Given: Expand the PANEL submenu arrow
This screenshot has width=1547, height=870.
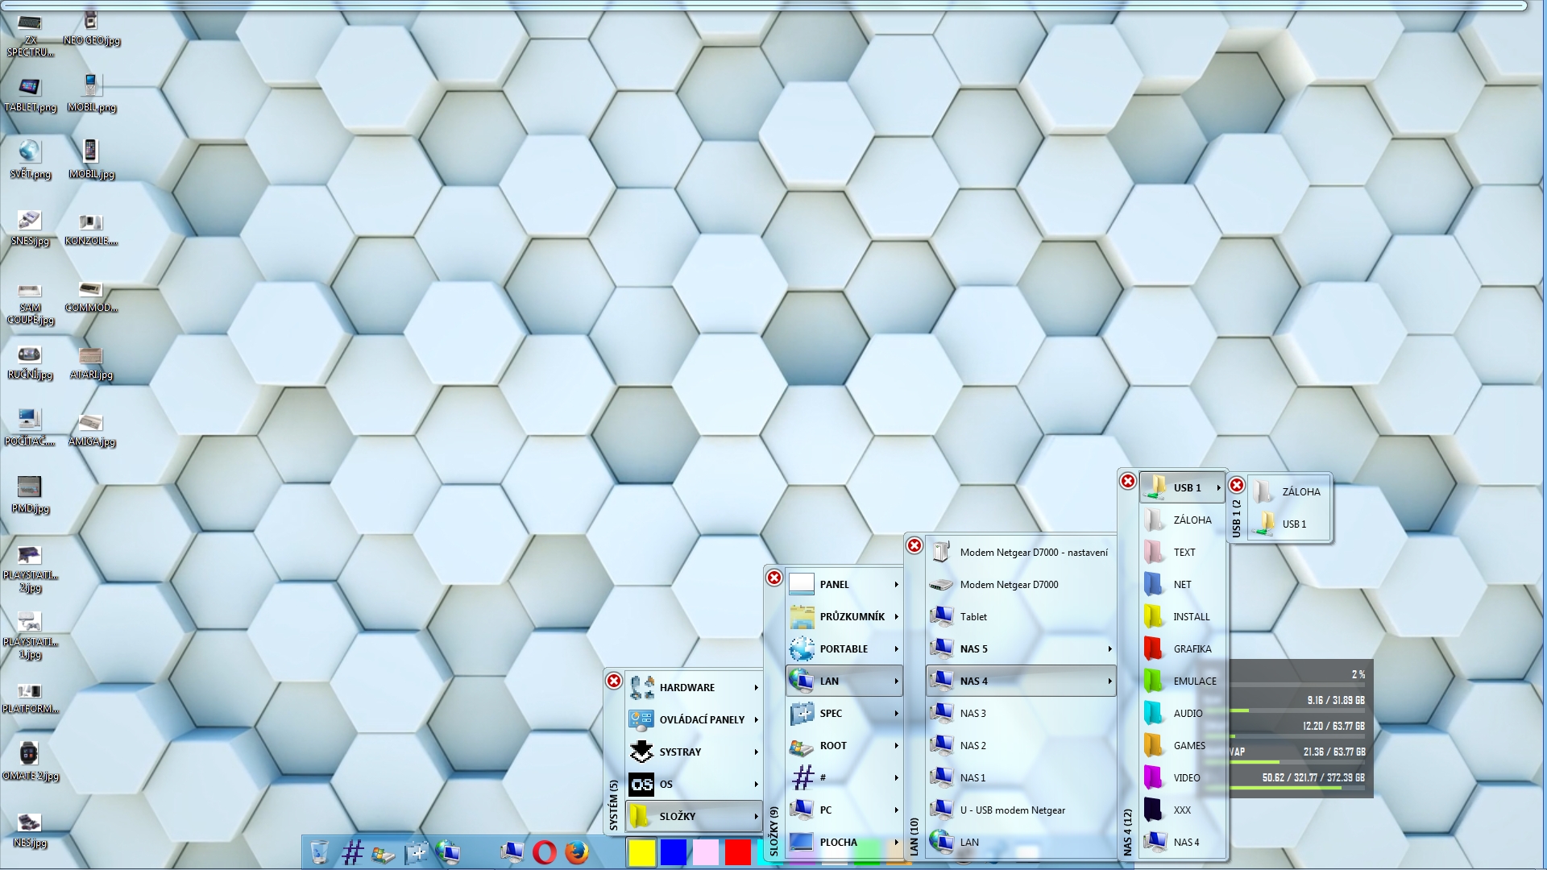Looking at the screenshot, I should [x=896, y=584].
